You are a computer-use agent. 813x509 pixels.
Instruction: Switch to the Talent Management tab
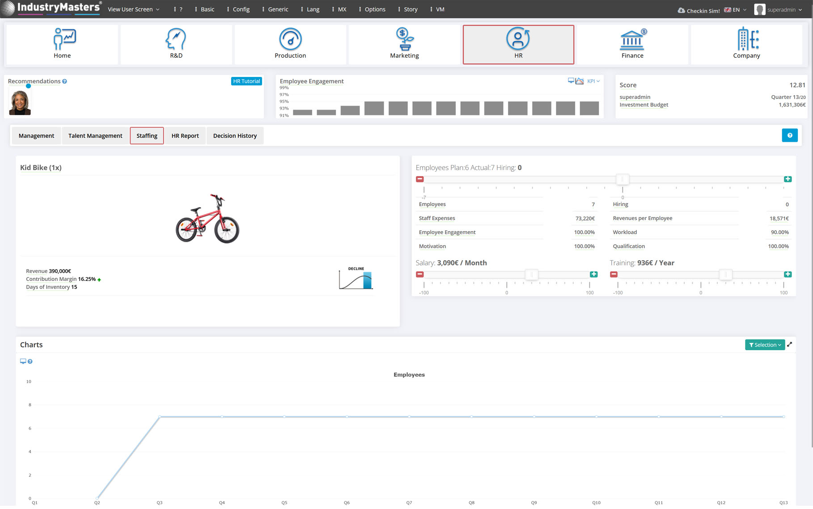tap(95, 136)
